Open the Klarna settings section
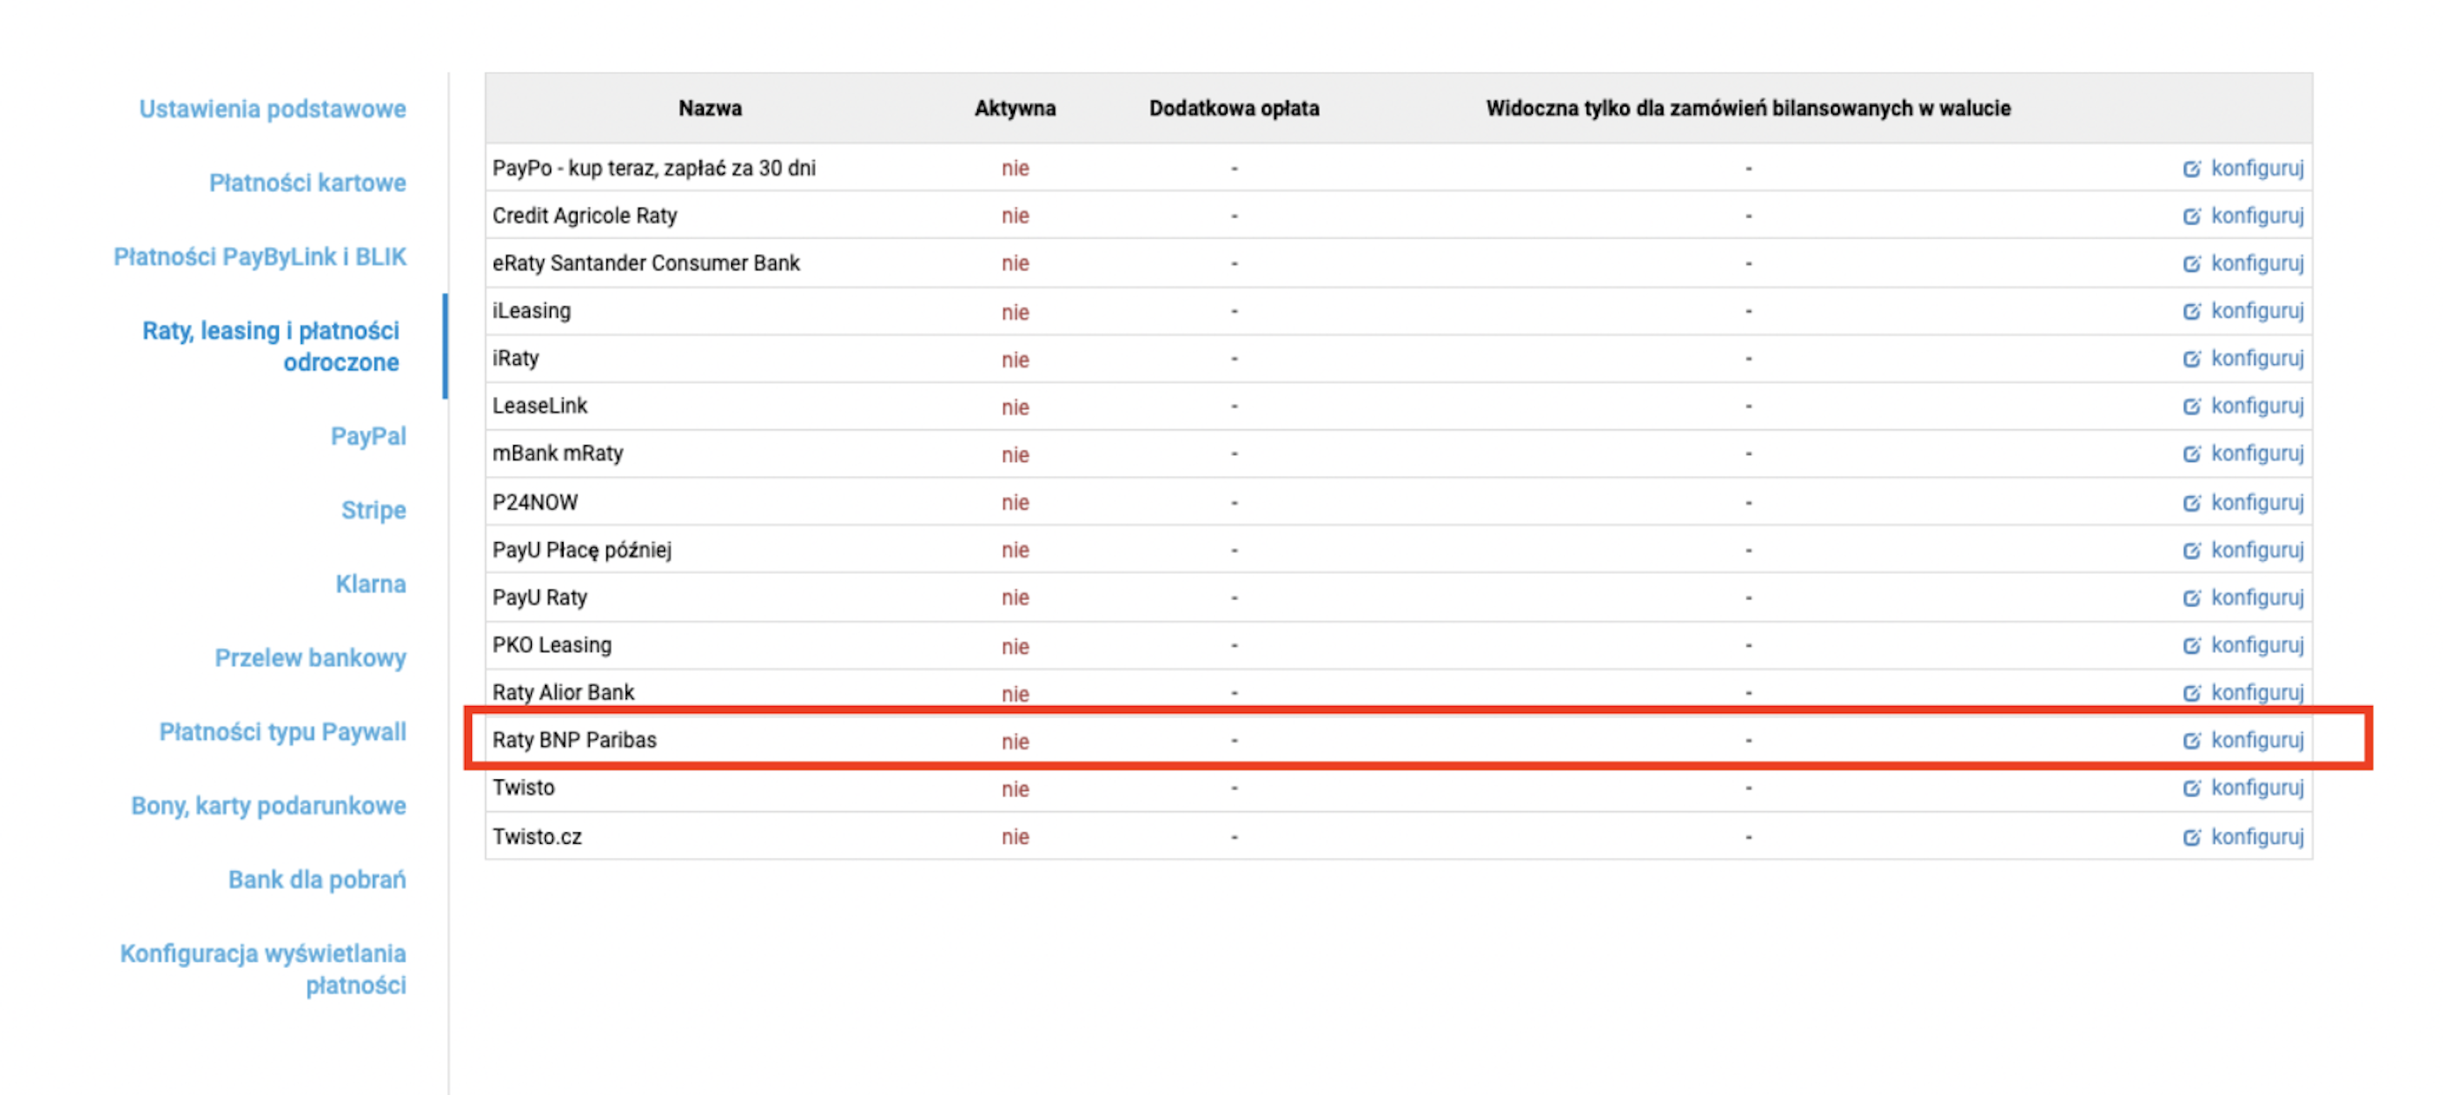The image size is (2443, 1095). click(x=370, y=584)
